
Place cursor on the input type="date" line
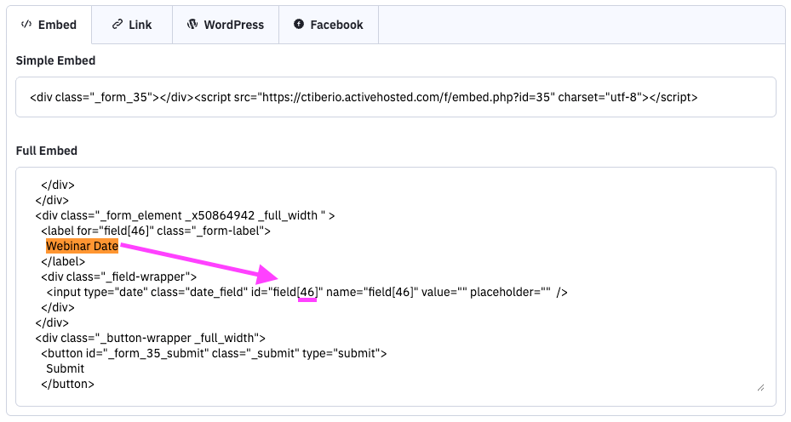pos(170,292)
